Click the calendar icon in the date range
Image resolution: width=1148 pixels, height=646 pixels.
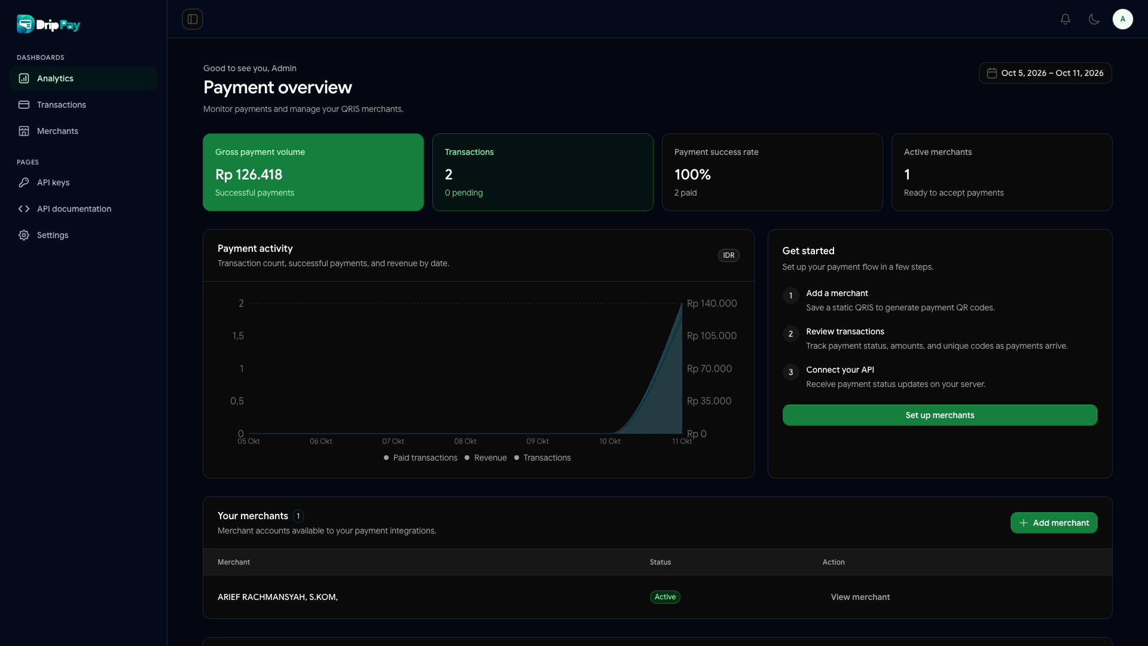point(992,73)
